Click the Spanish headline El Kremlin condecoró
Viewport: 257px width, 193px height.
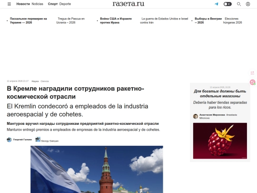point(78,110)
